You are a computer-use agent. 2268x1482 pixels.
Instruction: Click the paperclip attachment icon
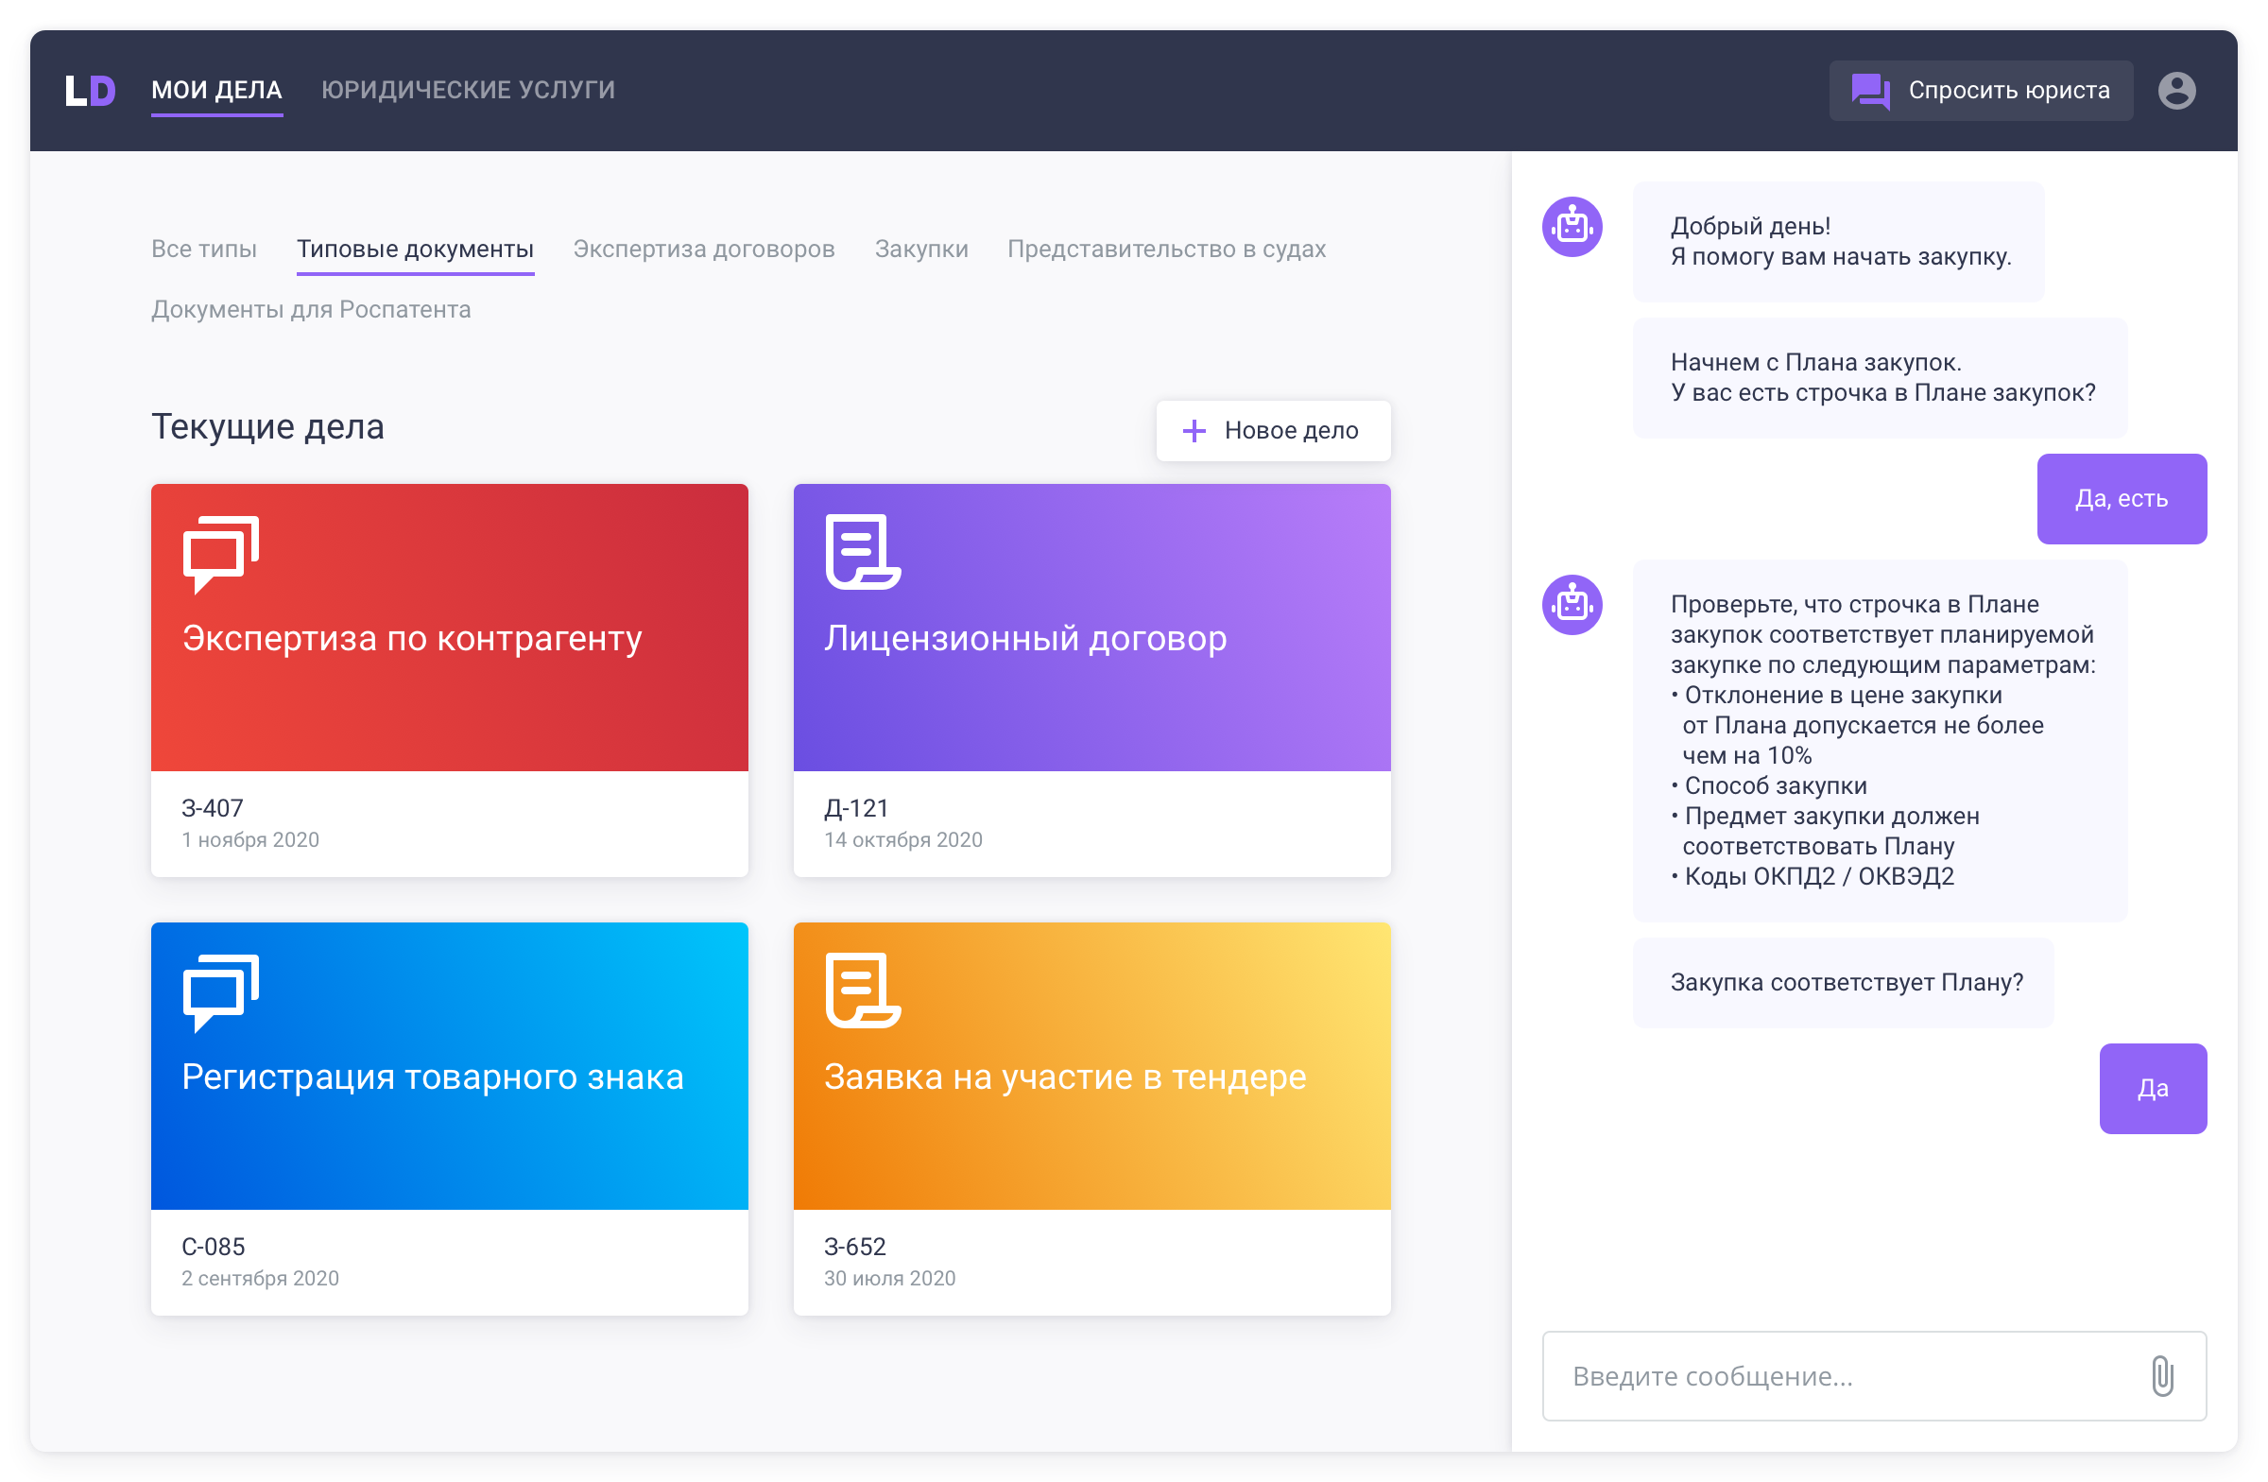tap(2161, 1375)
